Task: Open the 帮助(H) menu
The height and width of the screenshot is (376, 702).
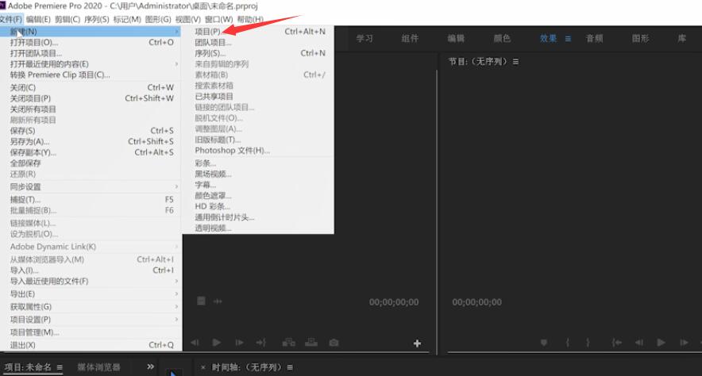Action: coord(250,19)
